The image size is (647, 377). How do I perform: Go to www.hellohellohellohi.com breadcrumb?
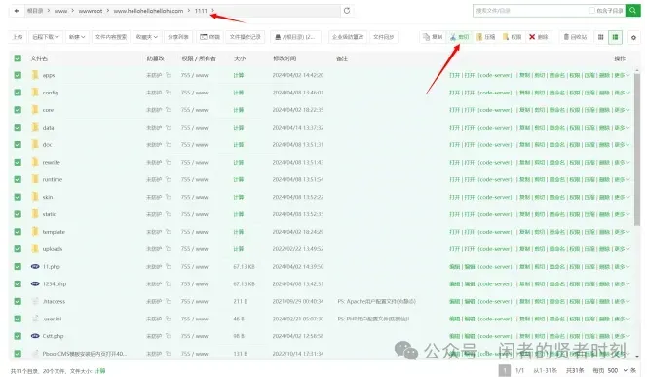tap(148, 11)
